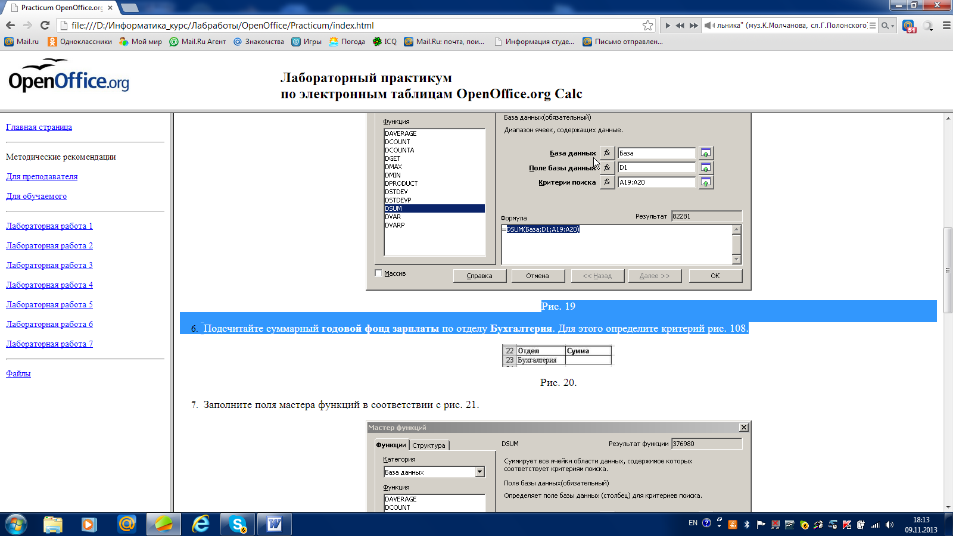The height and width of the screenshot is (536, 953).
Task: Click the D1 field of Поле базы данных
Action: pyautogui.click(x=656, y=167)
